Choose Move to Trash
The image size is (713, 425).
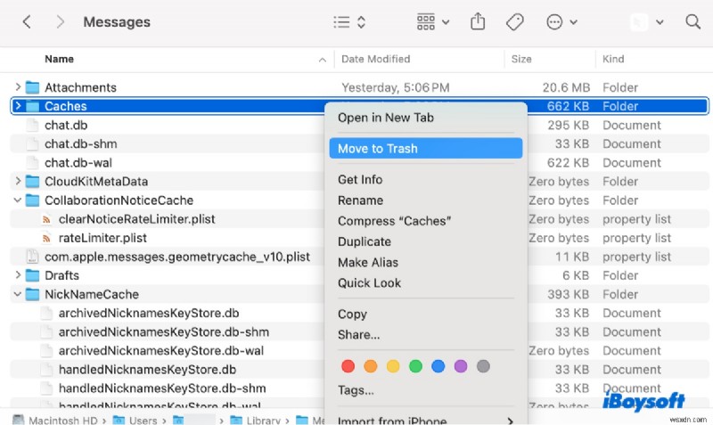click(x=426, y=149)
